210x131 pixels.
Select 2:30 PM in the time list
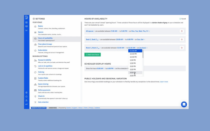click(135, 69)
